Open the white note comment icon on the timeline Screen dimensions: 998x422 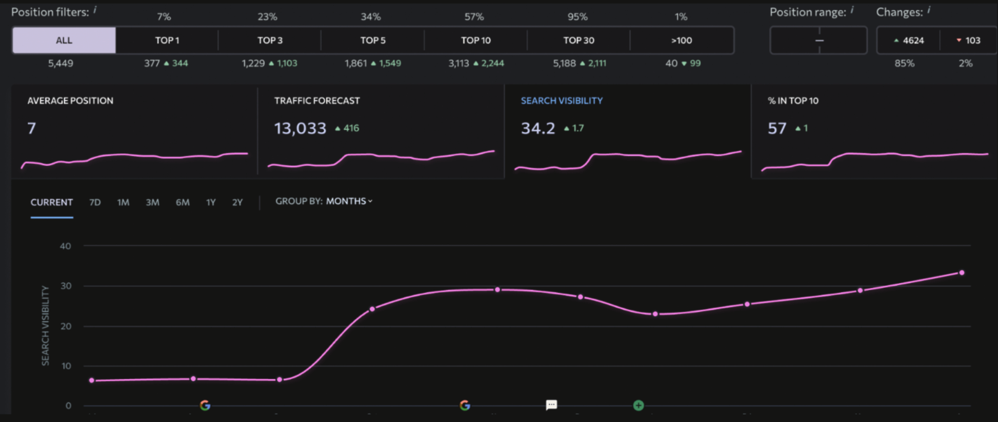551,405
